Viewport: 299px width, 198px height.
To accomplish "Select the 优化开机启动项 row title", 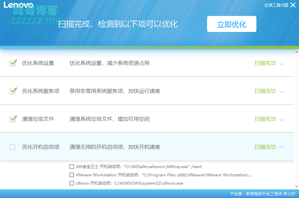I will 41,147.
